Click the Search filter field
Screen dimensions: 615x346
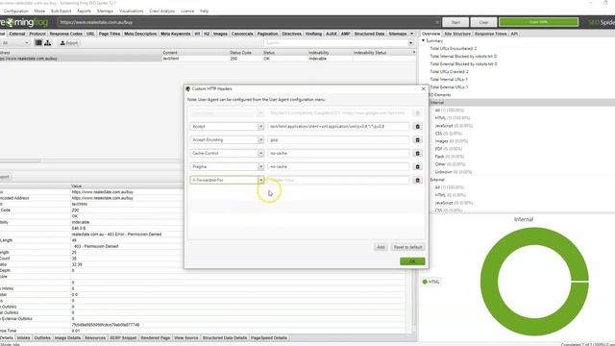click(335, 42)
